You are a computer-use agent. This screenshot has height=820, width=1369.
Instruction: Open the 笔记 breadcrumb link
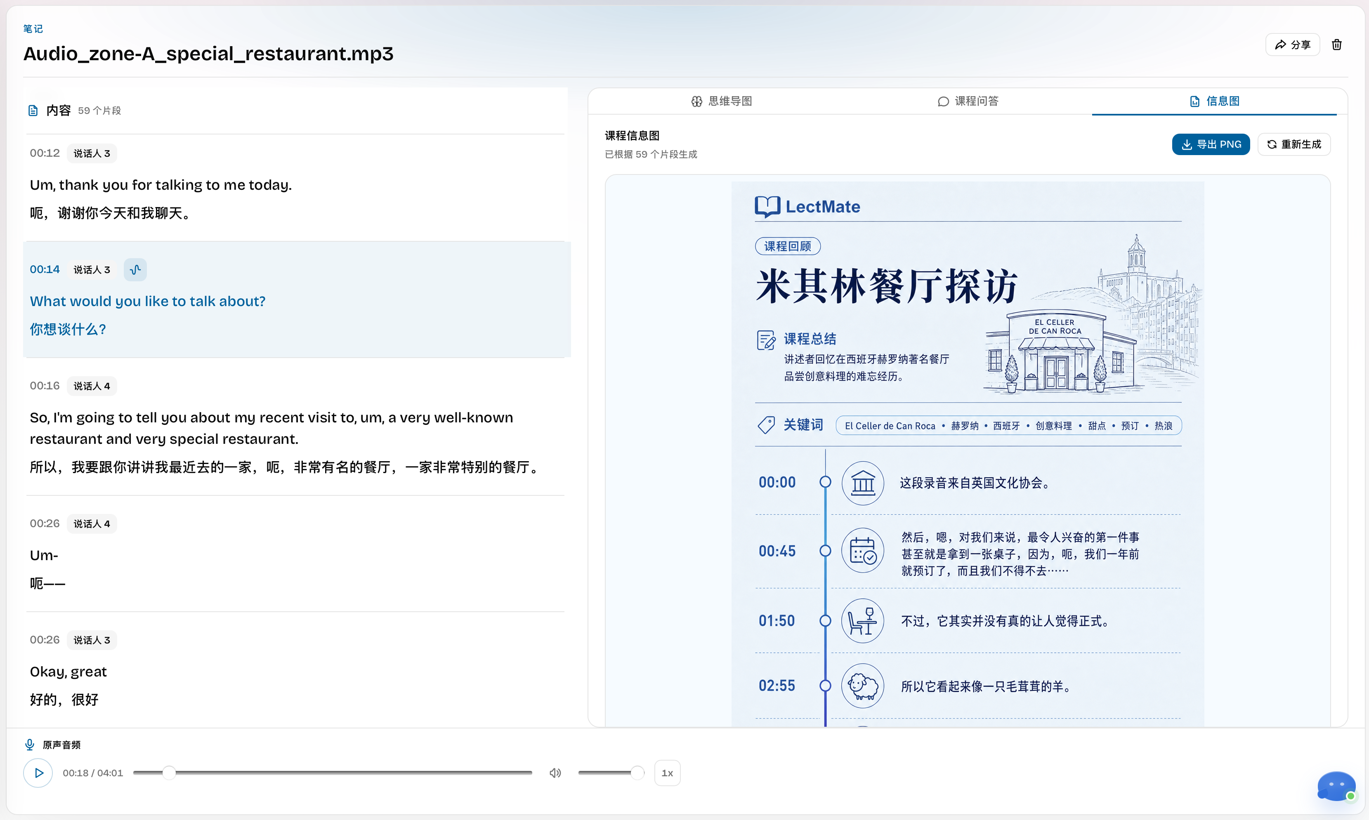tap(33, 29)
